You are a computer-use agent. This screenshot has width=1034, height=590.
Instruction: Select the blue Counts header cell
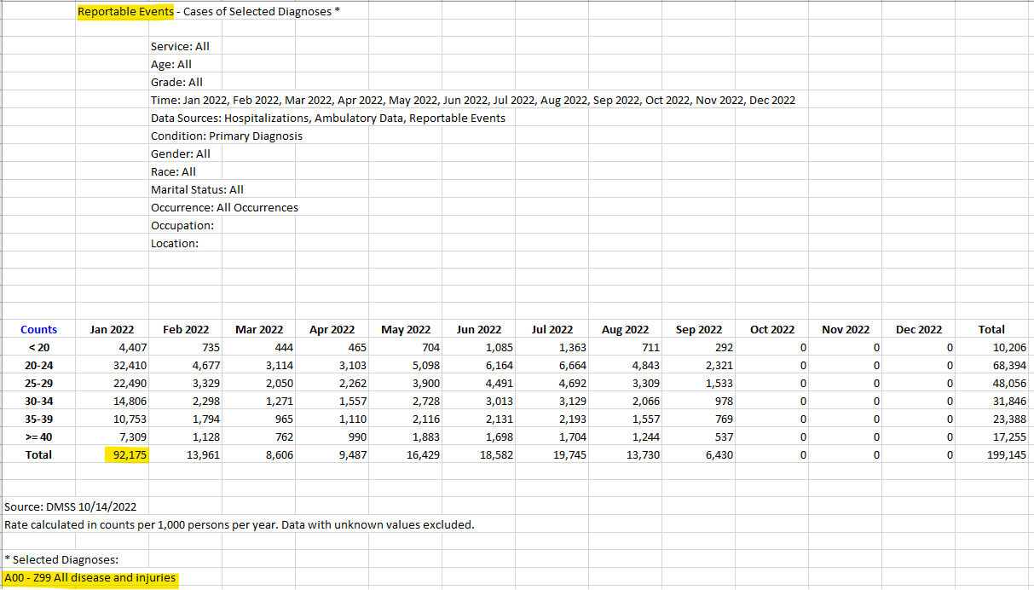click(x=39, y=329)
